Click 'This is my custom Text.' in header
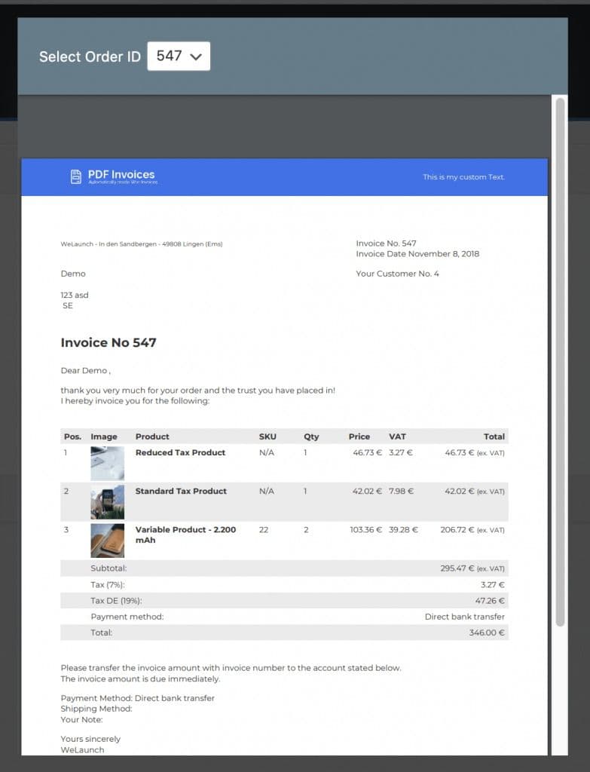This screenshot has height=772, width=590. pos(463,176)
